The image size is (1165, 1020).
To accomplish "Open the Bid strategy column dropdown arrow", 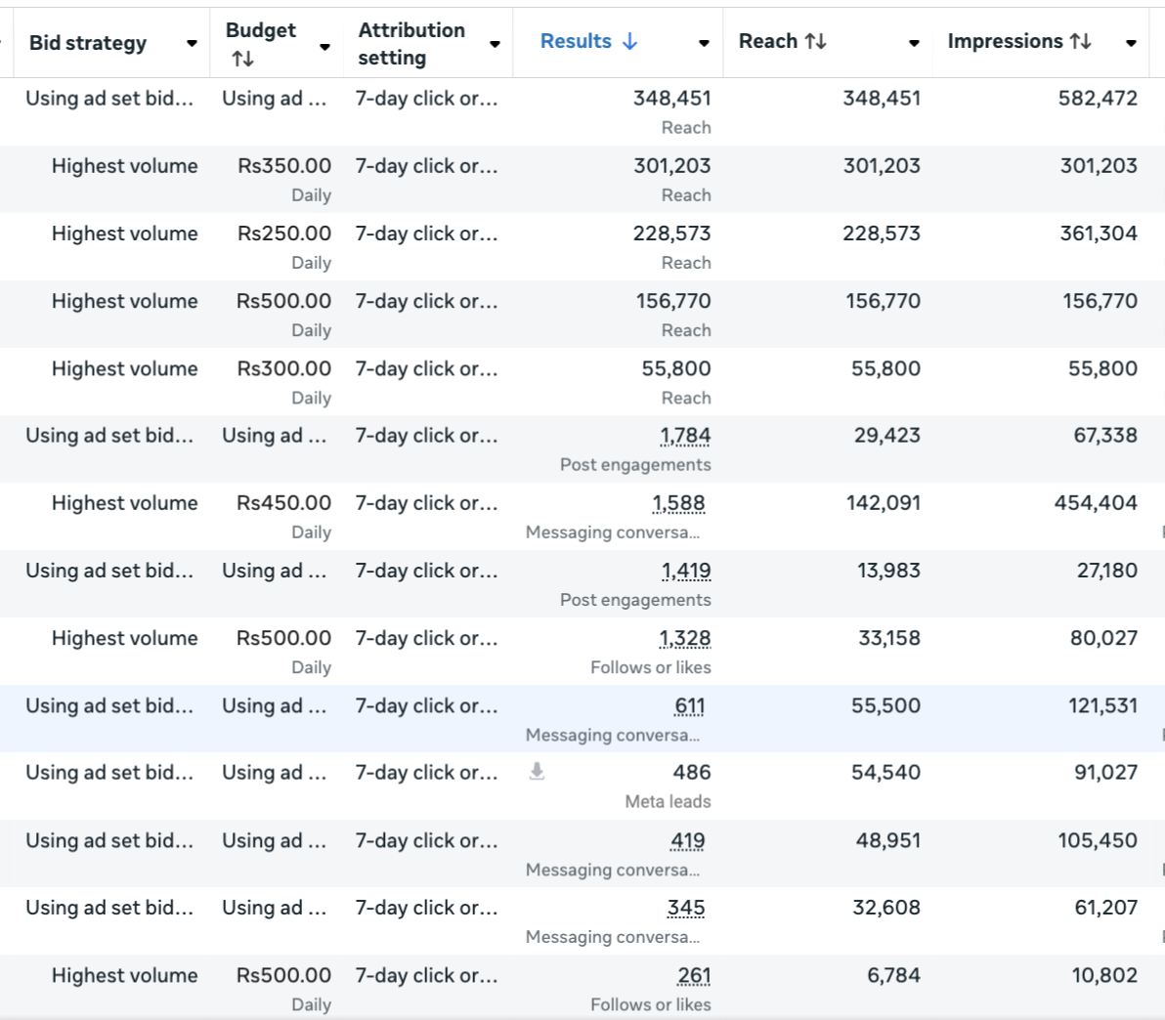I will point(192,43).
